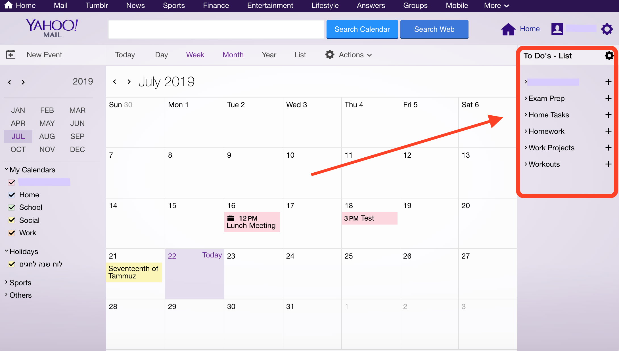The width and height of the screenshot is (619, 351).
Task: Disable the Social calendar checkbox
Action: (12, 220)
